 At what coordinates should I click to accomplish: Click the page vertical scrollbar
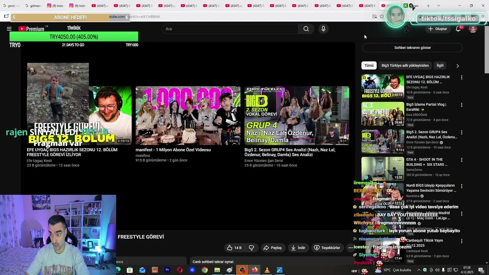pos(486,50)
